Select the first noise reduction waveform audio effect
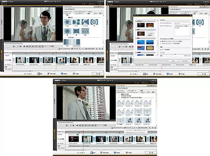Image resolution: width=210 pixels, height=156 pixels. [138, 111]
